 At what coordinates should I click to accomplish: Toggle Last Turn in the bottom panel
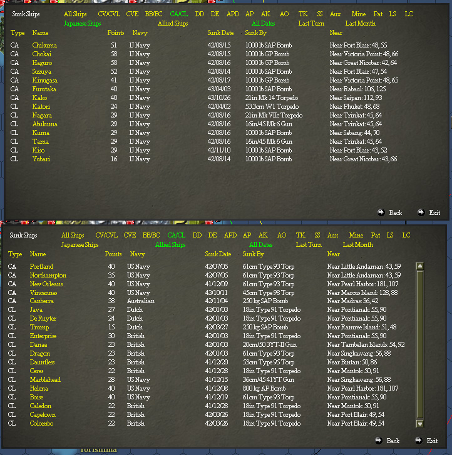point(309,244)
